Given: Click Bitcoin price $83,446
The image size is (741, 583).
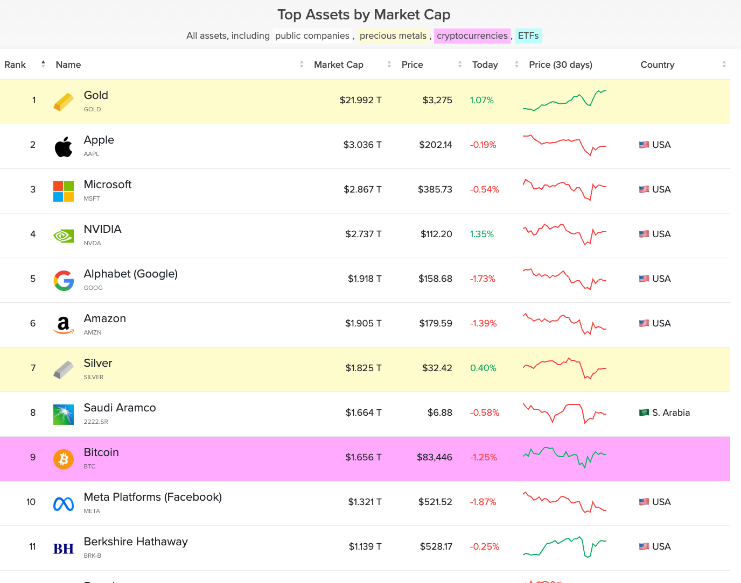Looking at the screenshot, I should [435, 457].
